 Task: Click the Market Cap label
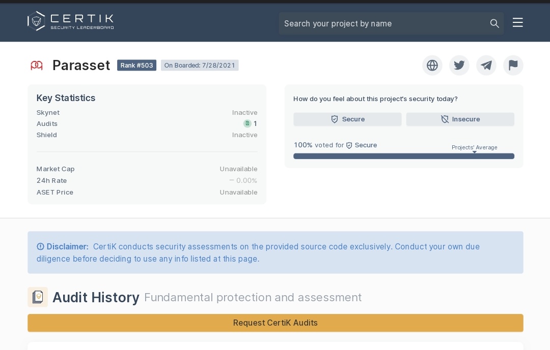coord(56,169)
